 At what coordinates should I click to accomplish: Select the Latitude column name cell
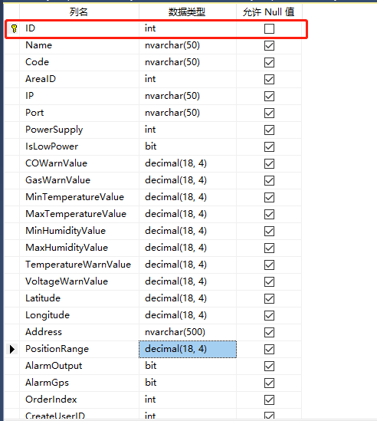79,298
